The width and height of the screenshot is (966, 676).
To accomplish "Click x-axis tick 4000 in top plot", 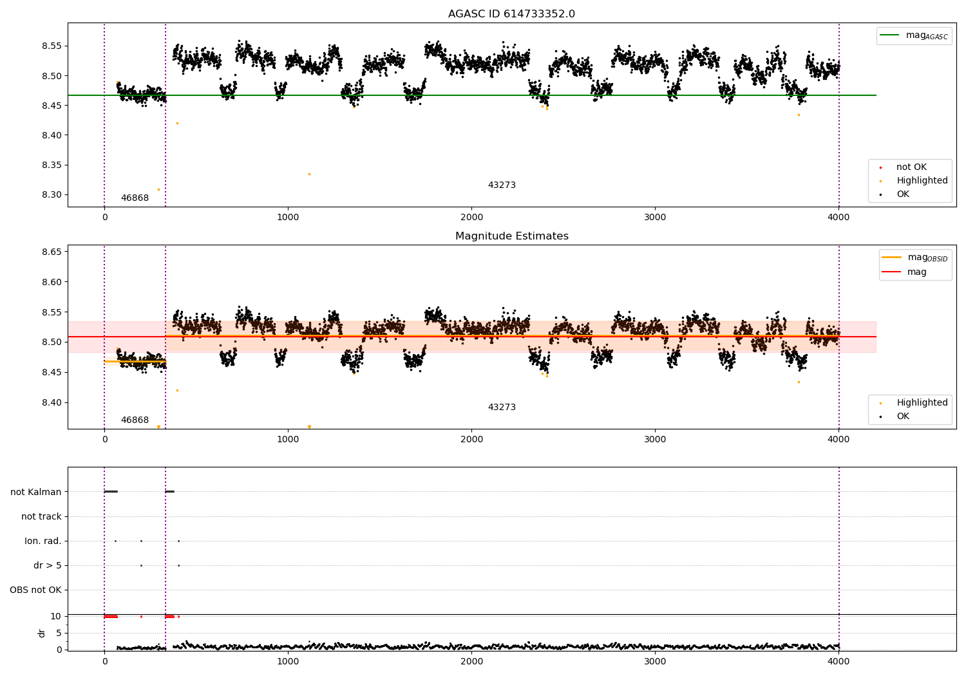I will click(838, 218).
